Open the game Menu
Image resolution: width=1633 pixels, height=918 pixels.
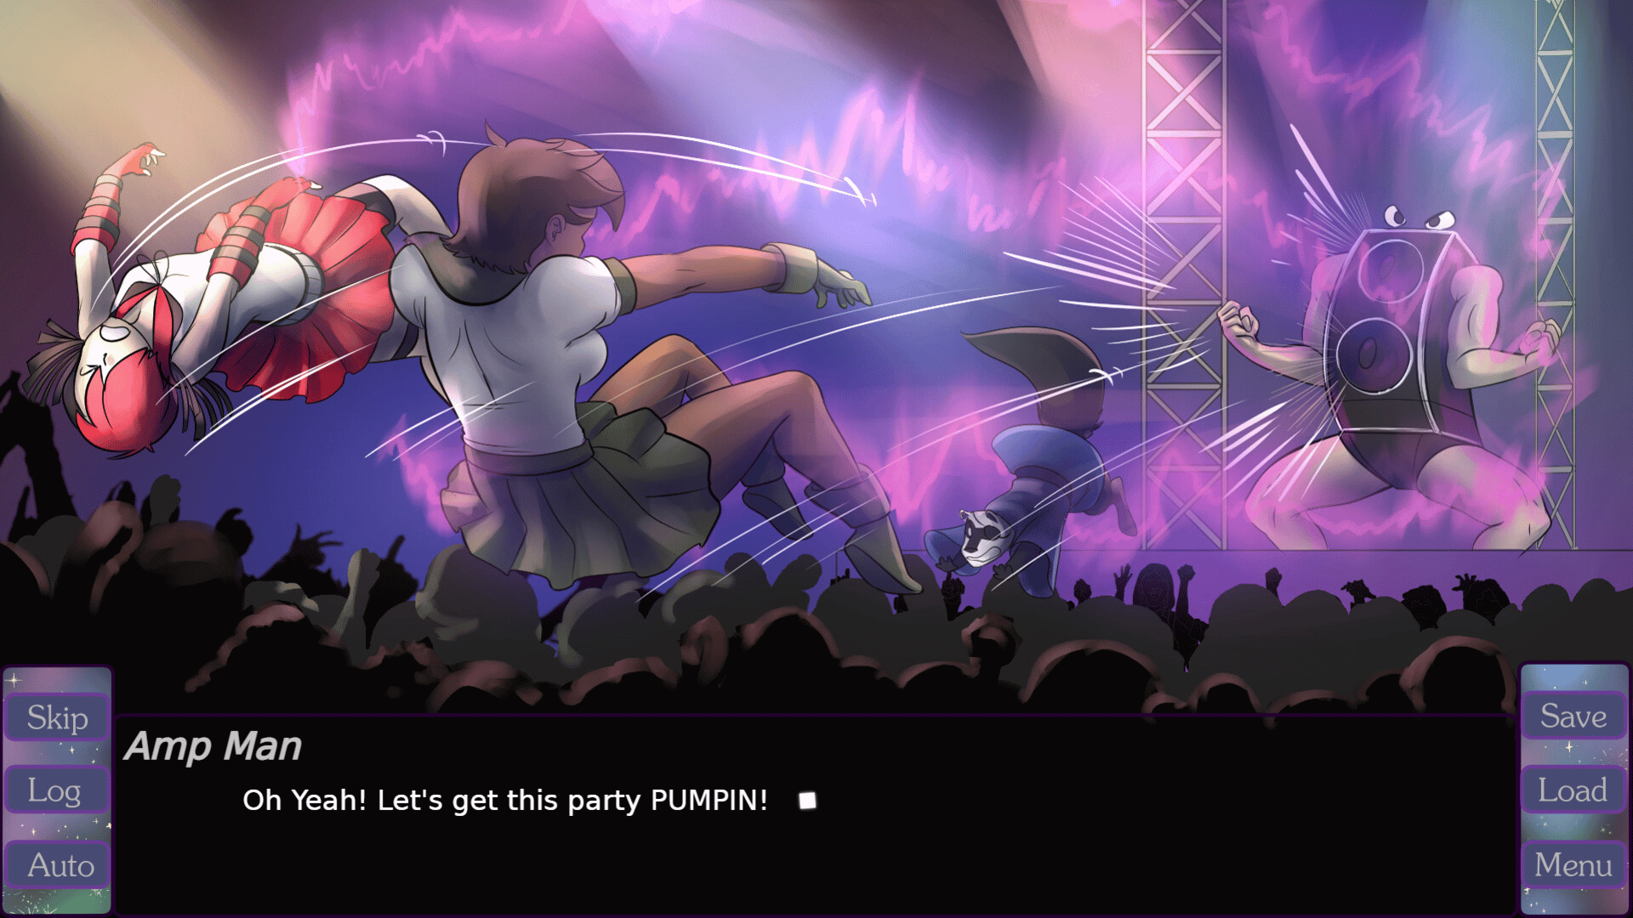[1573, 864]
